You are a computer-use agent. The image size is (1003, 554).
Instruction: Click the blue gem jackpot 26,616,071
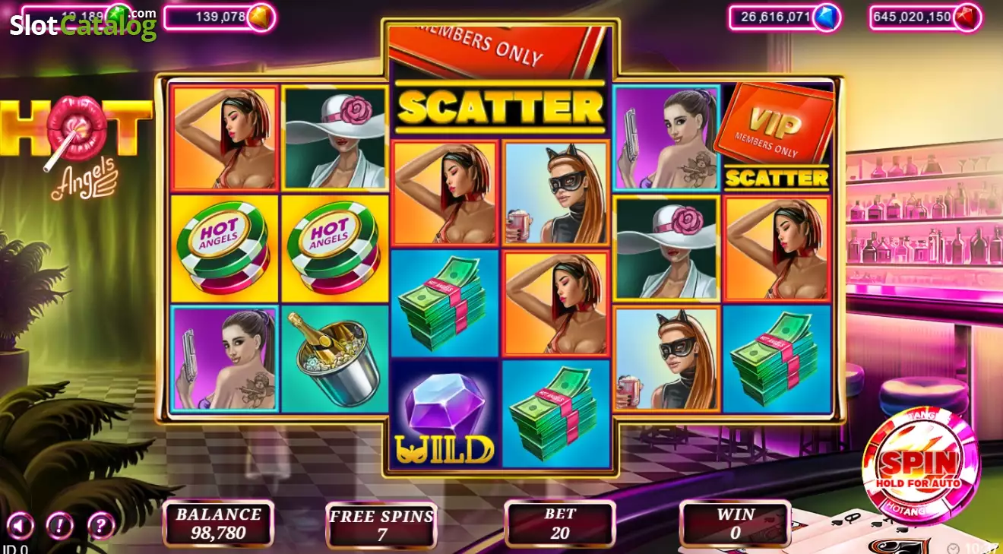pyautogui.click(x=786, y=17)
